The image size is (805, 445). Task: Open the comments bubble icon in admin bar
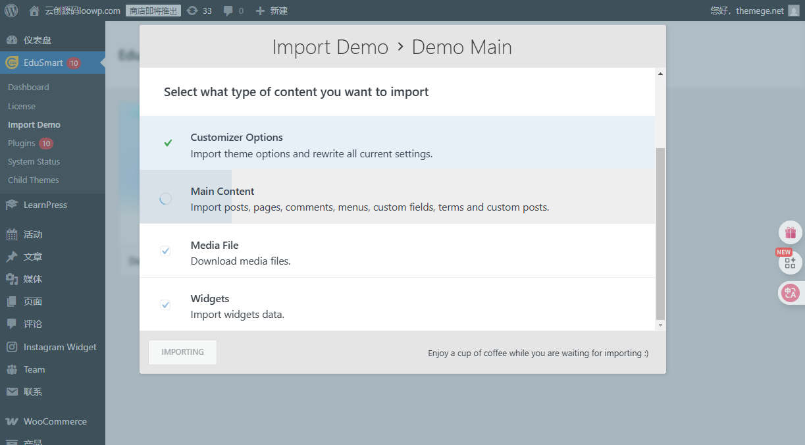coord(228,11)
